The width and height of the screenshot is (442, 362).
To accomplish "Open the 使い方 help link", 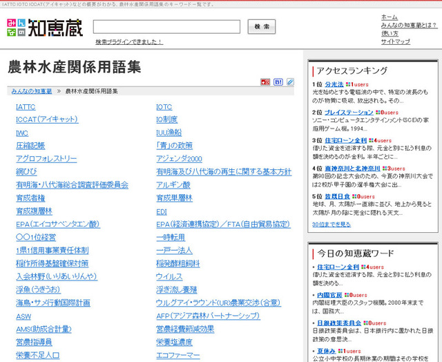I will tap(390, 33).
